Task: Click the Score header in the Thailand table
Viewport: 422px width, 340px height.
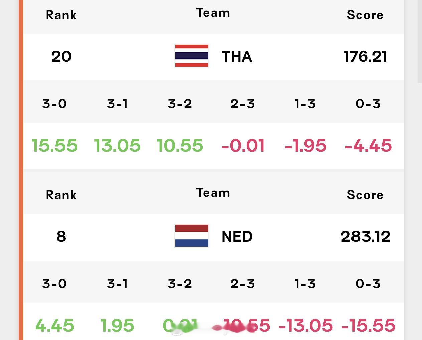Action: point(365,15)
